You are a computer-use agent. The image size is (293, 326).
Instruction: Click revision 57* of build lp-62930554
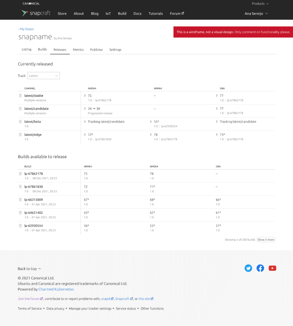[218, 226]
